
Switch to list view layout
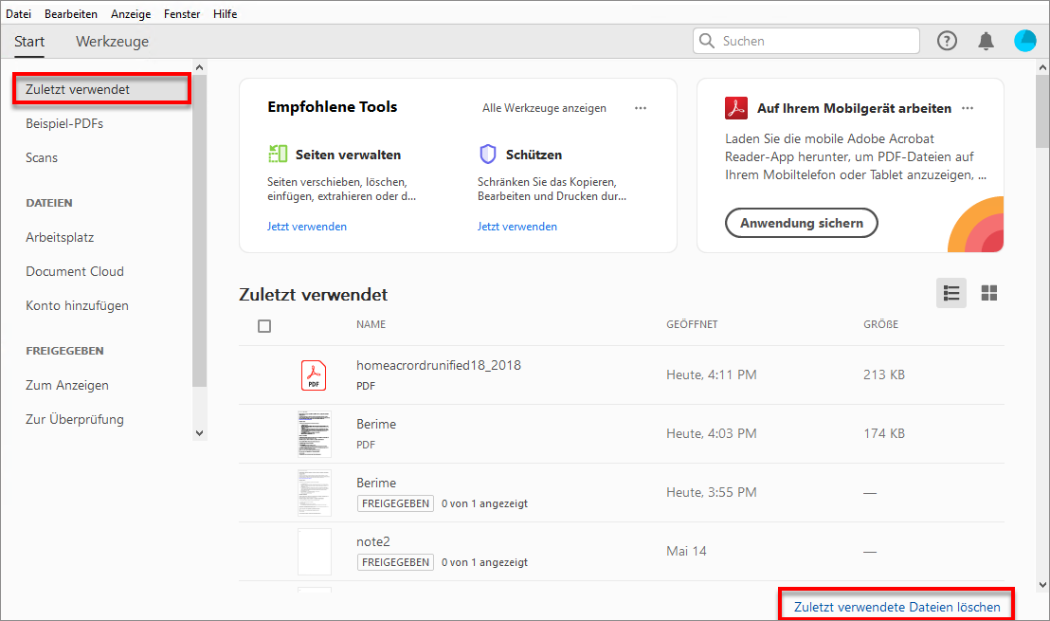(x=951, y=293)
